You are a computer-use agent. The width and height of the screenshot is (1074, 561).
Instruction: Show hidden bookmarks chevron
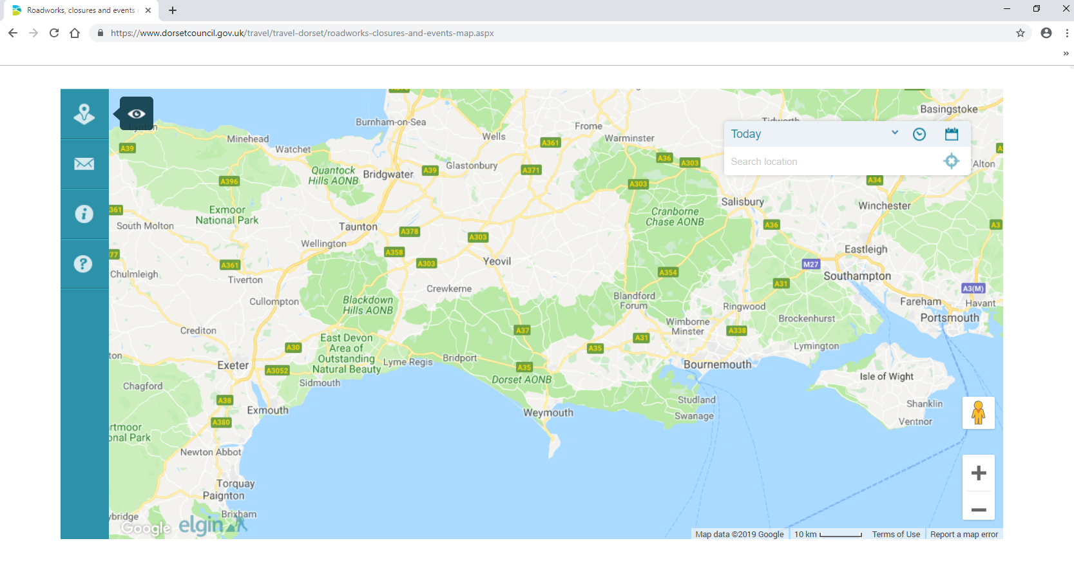[1066, 53]
